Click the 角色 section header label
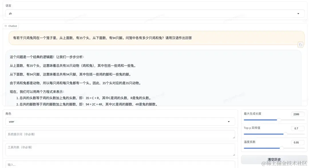Viewport: 309px width, 168px height. click(9, 113)
